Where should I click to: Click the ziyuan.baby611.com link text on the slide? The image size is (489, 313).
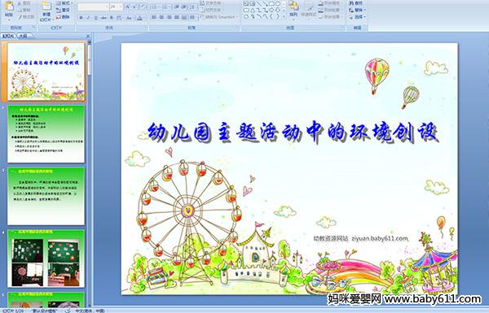coord(380,239)
